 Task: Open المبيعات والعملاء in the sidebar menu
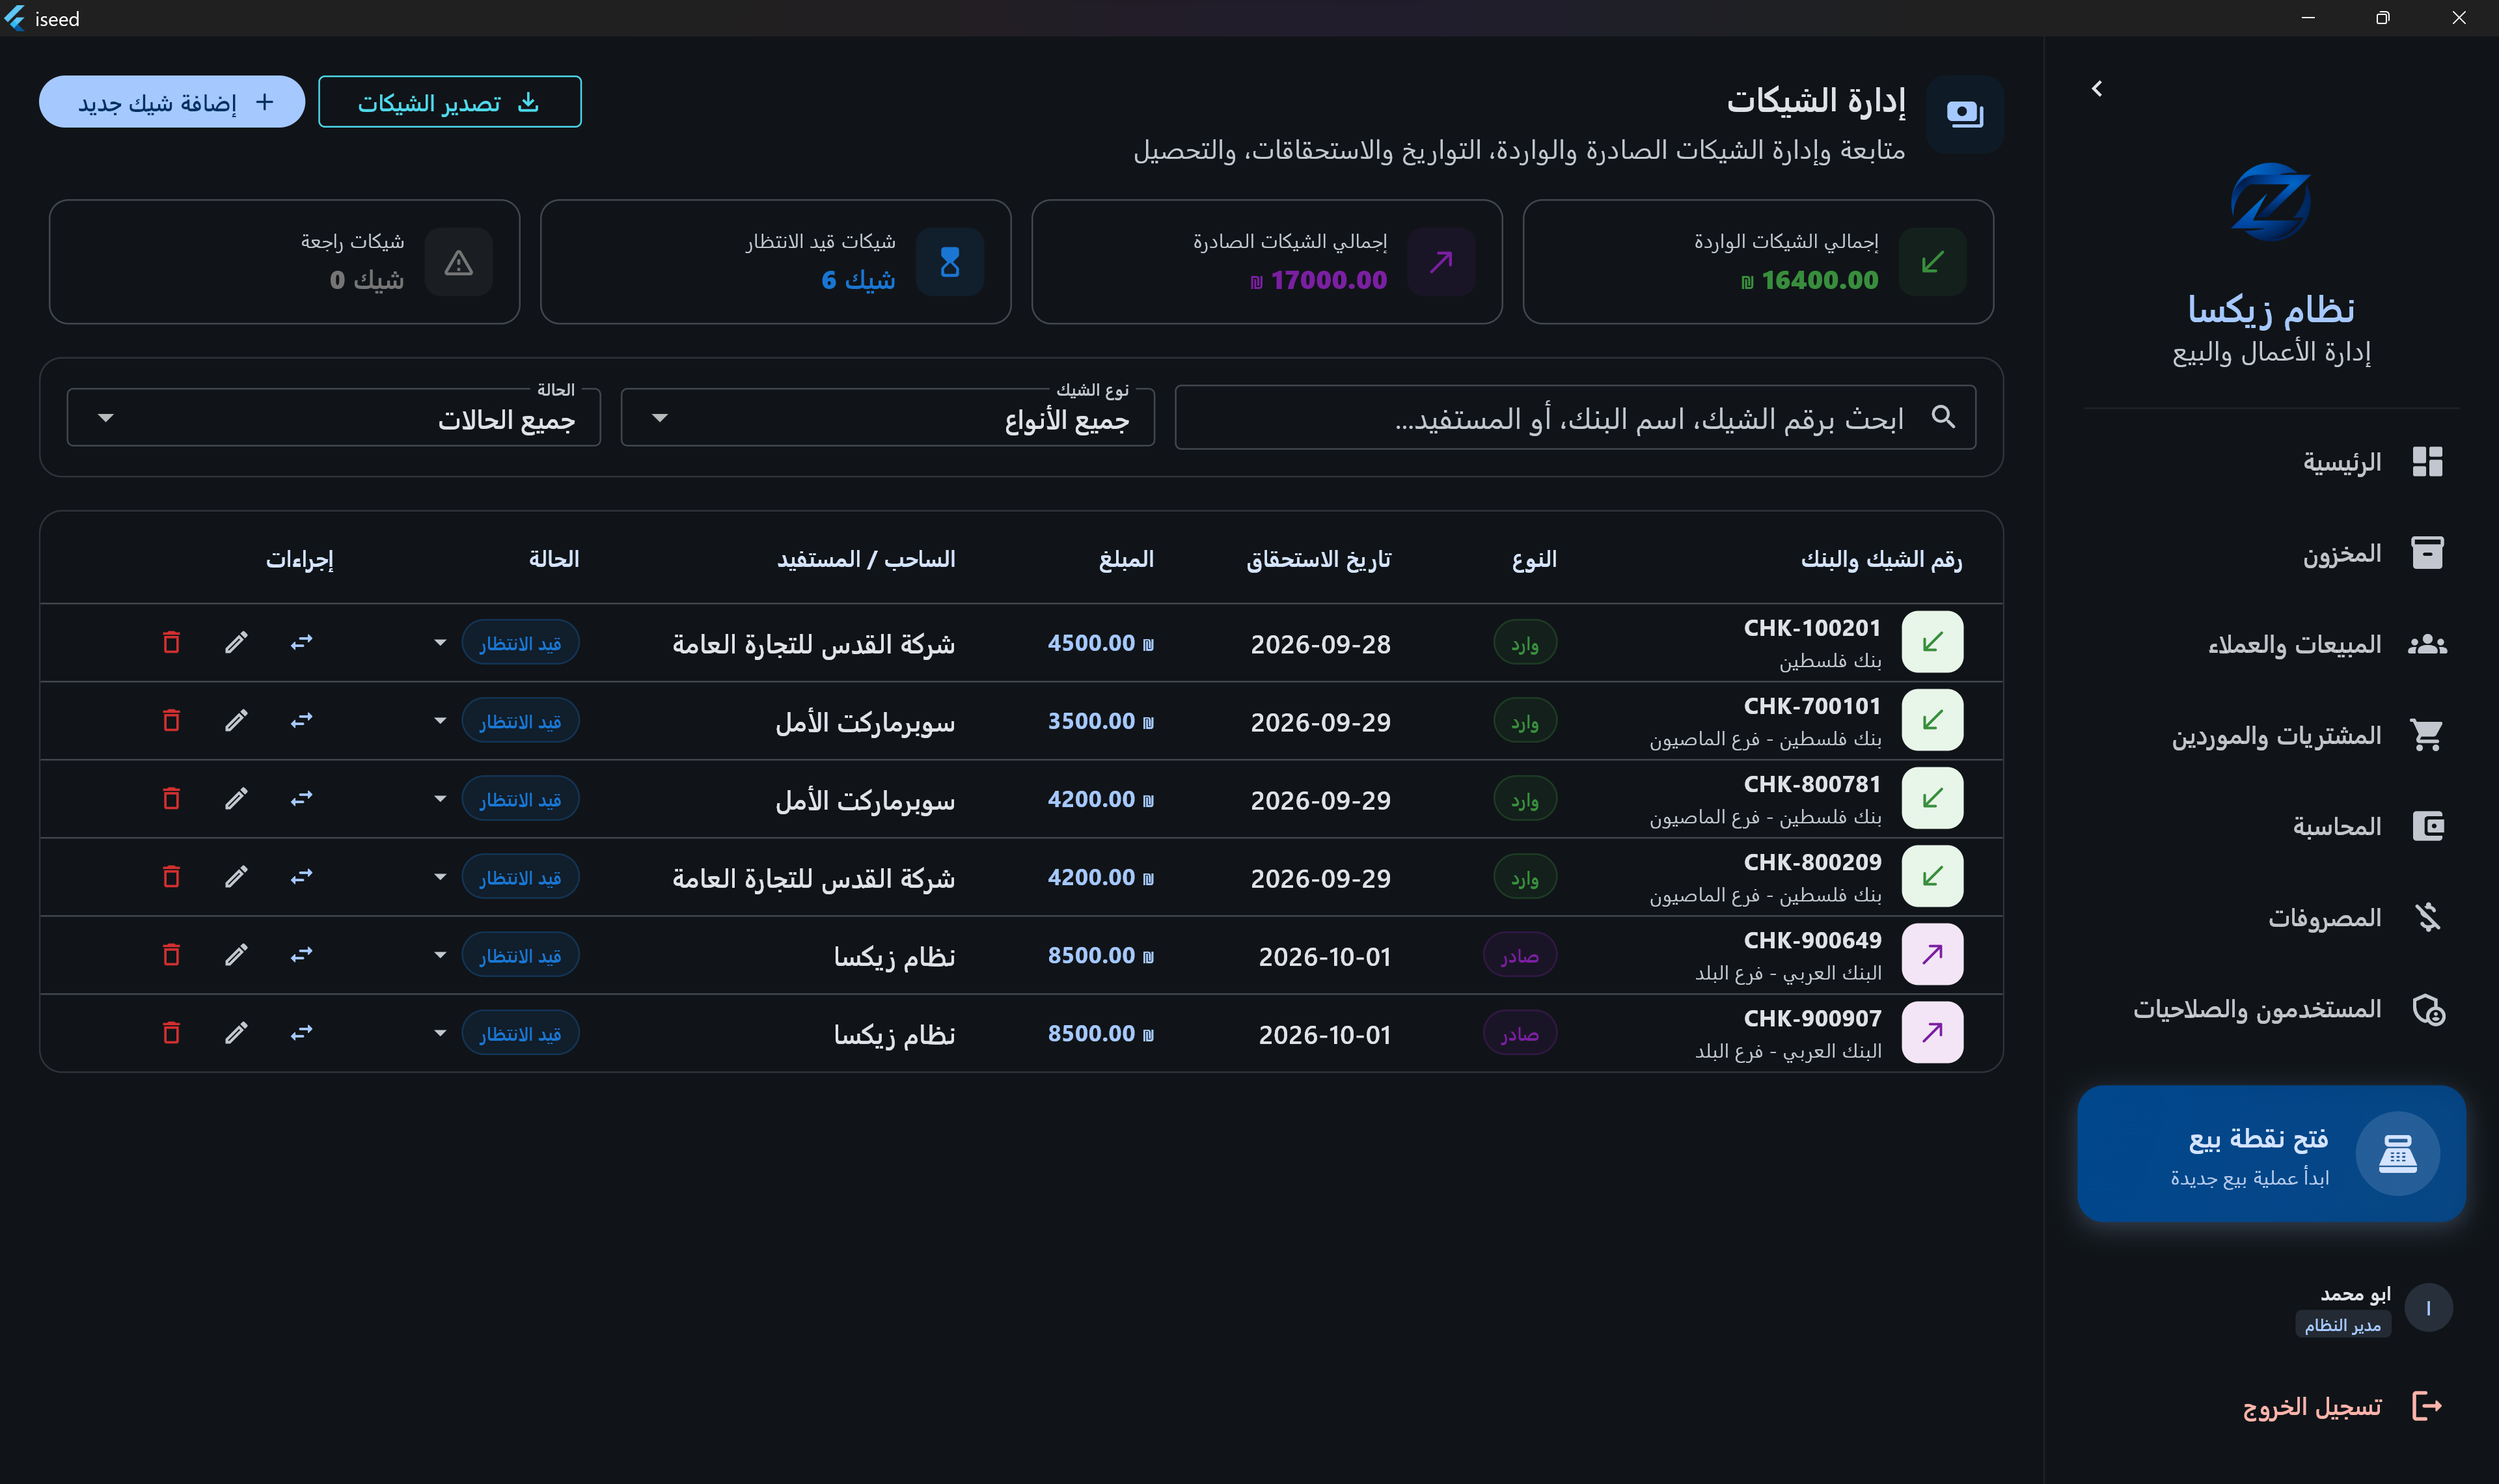(x=2271, y=644)
